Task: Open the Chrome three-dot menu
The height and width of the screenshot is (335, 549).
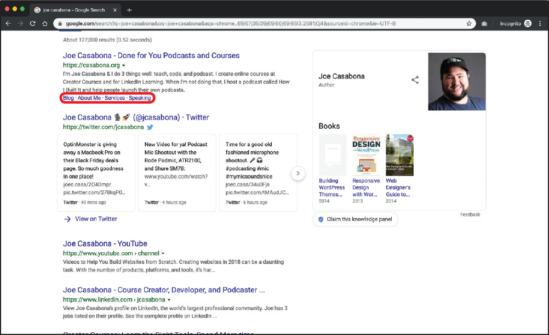Action: pyautogui.click(x=541, y=24)
